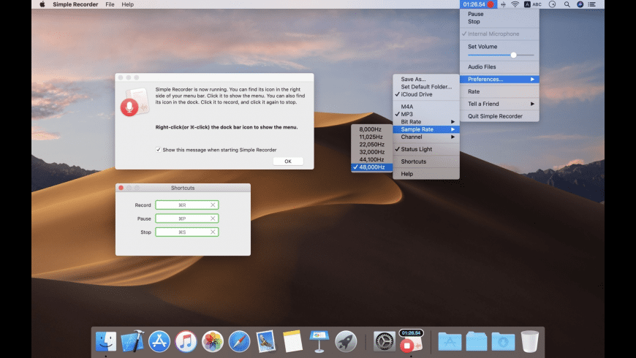Click the Record shortcut field

tap(187, 205)
